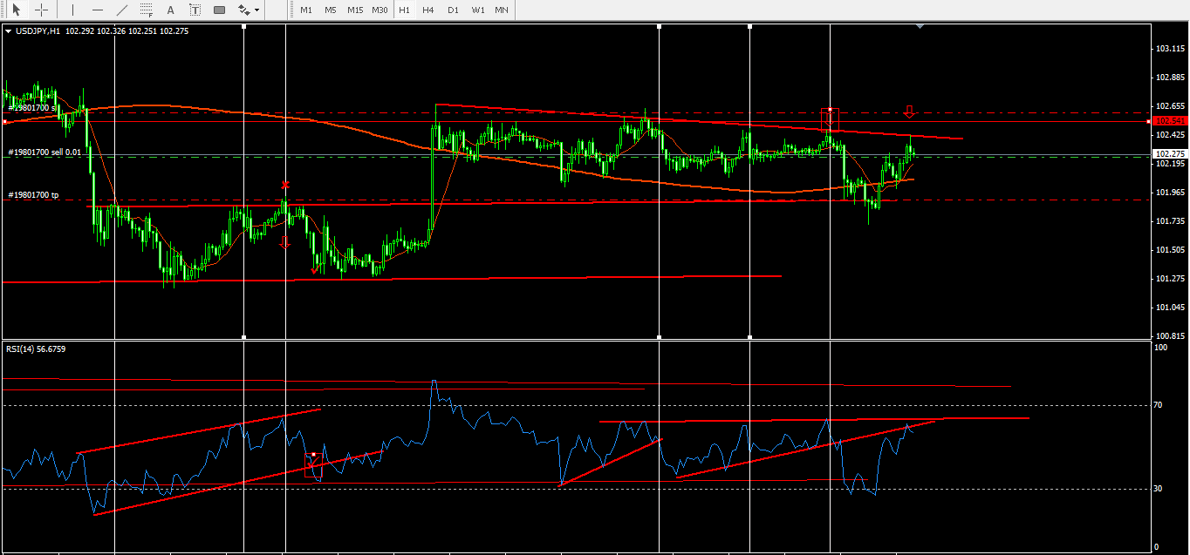The height and width of the screenshot is (555, 1190).
Task: Click the red price tag 102.541
Action: coord(1170,120)
